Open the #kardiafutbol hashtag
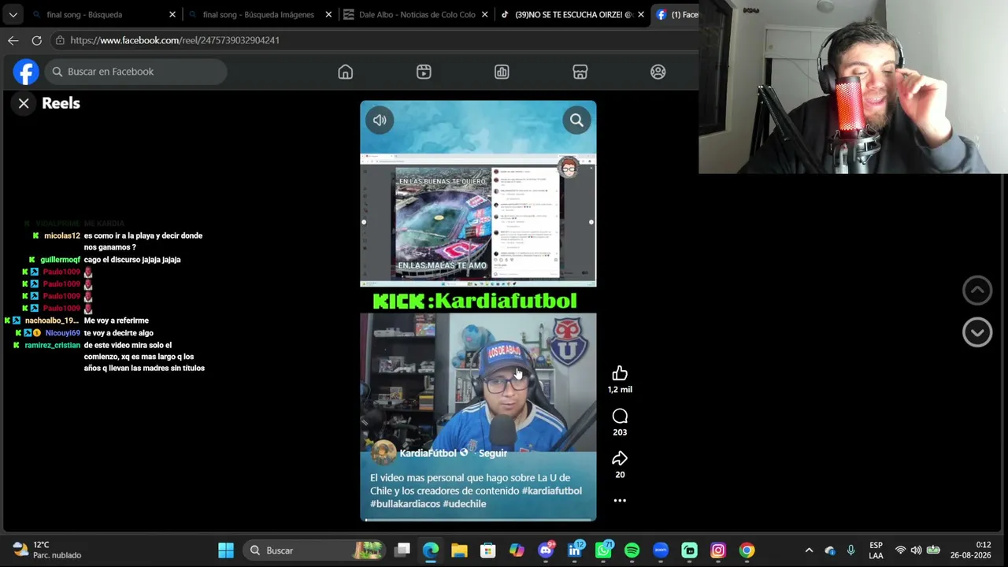 pos(551,491)
